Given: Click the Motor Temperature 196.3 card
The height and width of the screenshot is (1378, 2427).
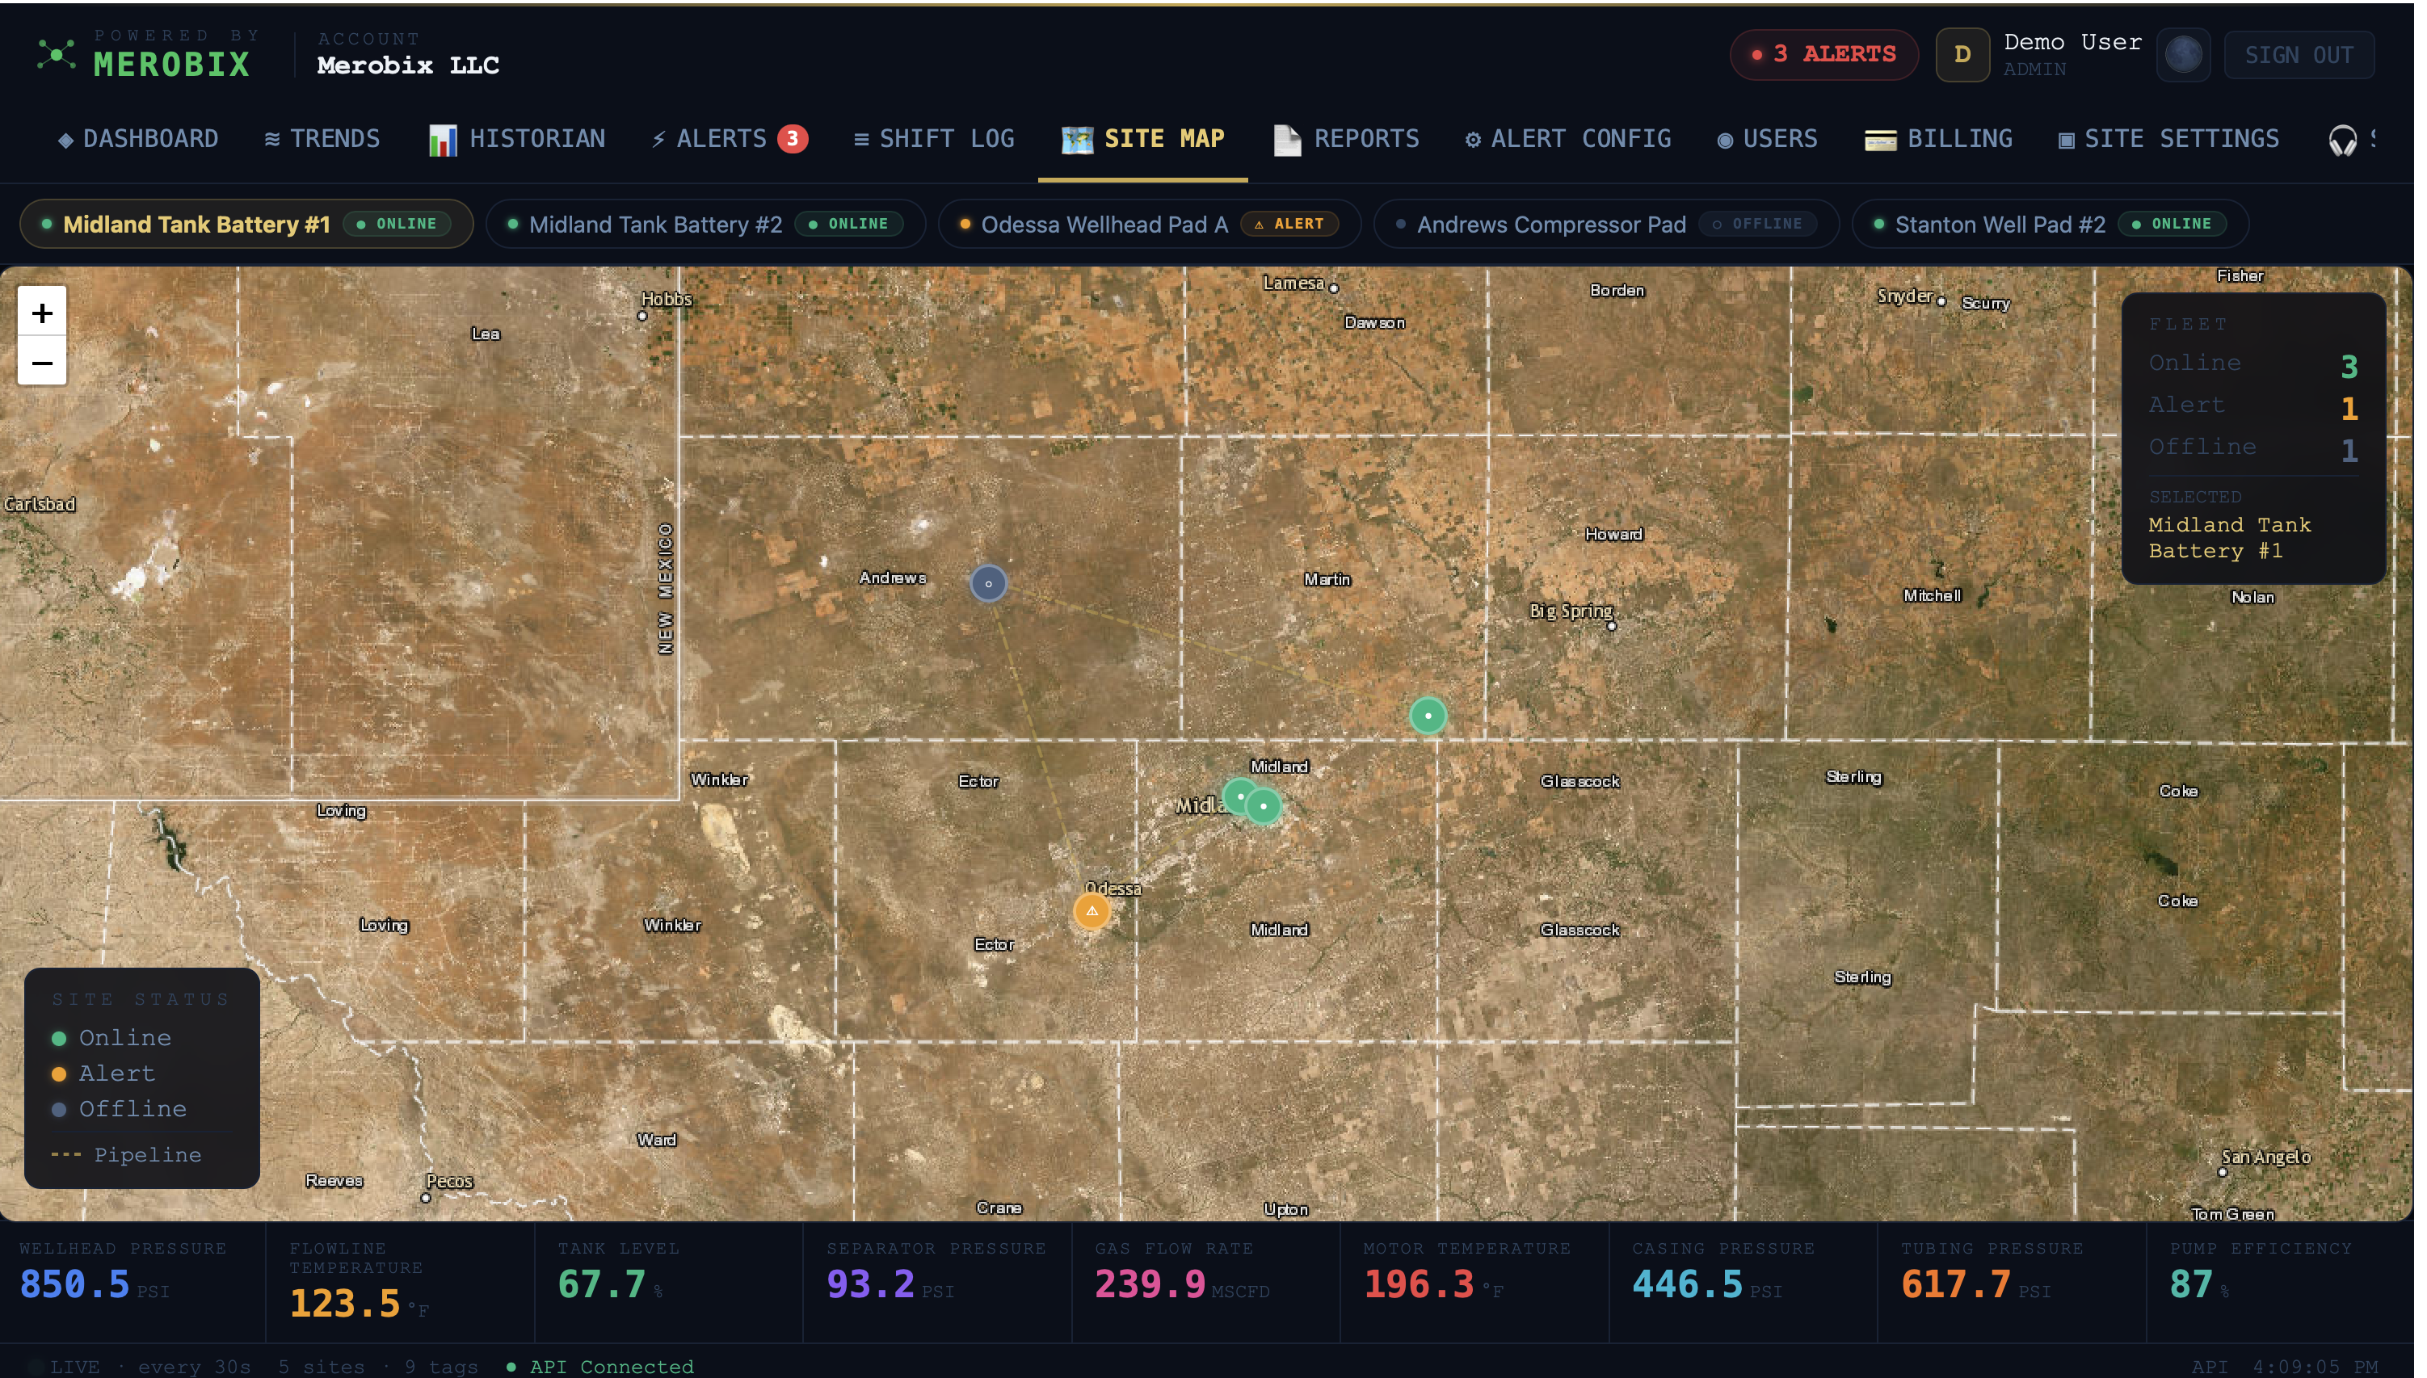Looking at the screenshot, I should 1474,1281.
